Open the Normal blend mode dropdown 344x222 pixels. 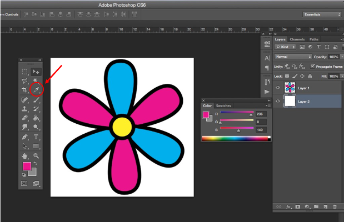point(293,57)
